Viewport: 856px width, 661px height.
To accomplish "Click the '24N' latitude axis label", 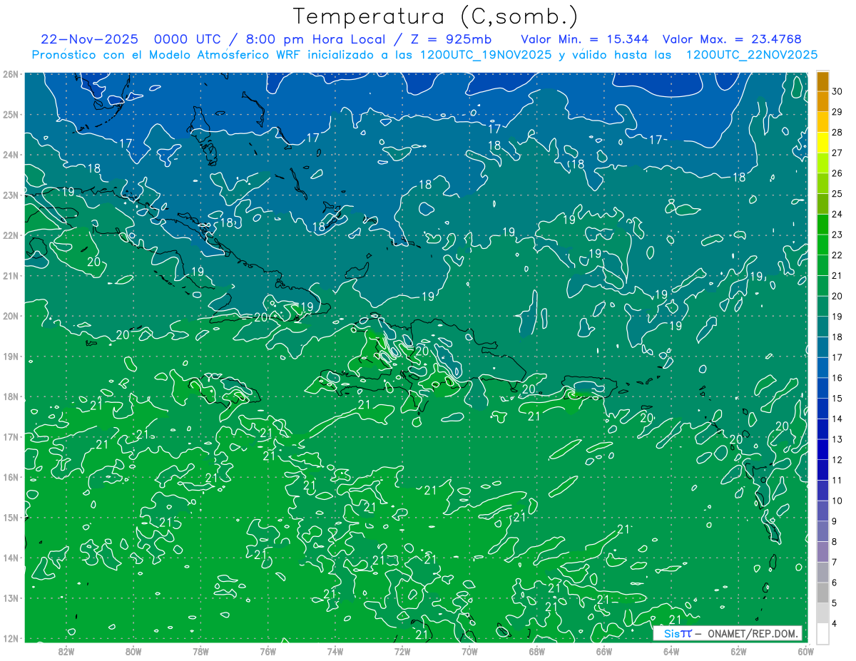I will (x=11, y=155).
